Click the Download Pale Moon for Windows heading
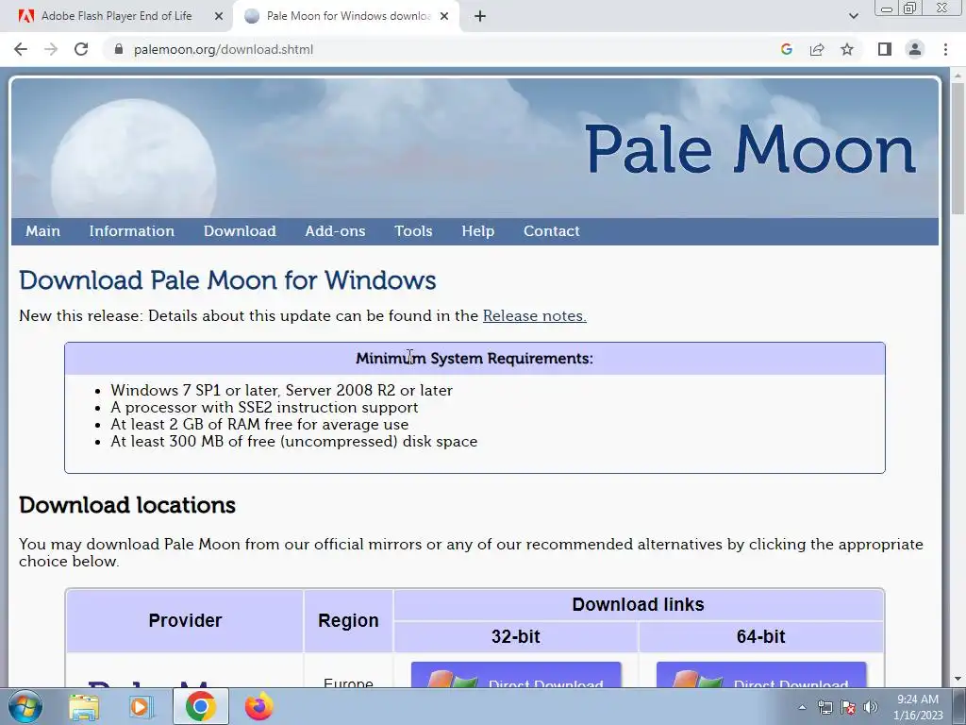Viewport: 966px width, 725px height. coord(227,280)
